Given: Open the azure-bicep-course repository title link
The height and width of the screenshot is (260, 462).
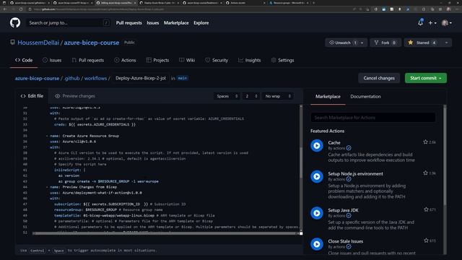Looking at the screenshot, I should [x=92, y=43].
